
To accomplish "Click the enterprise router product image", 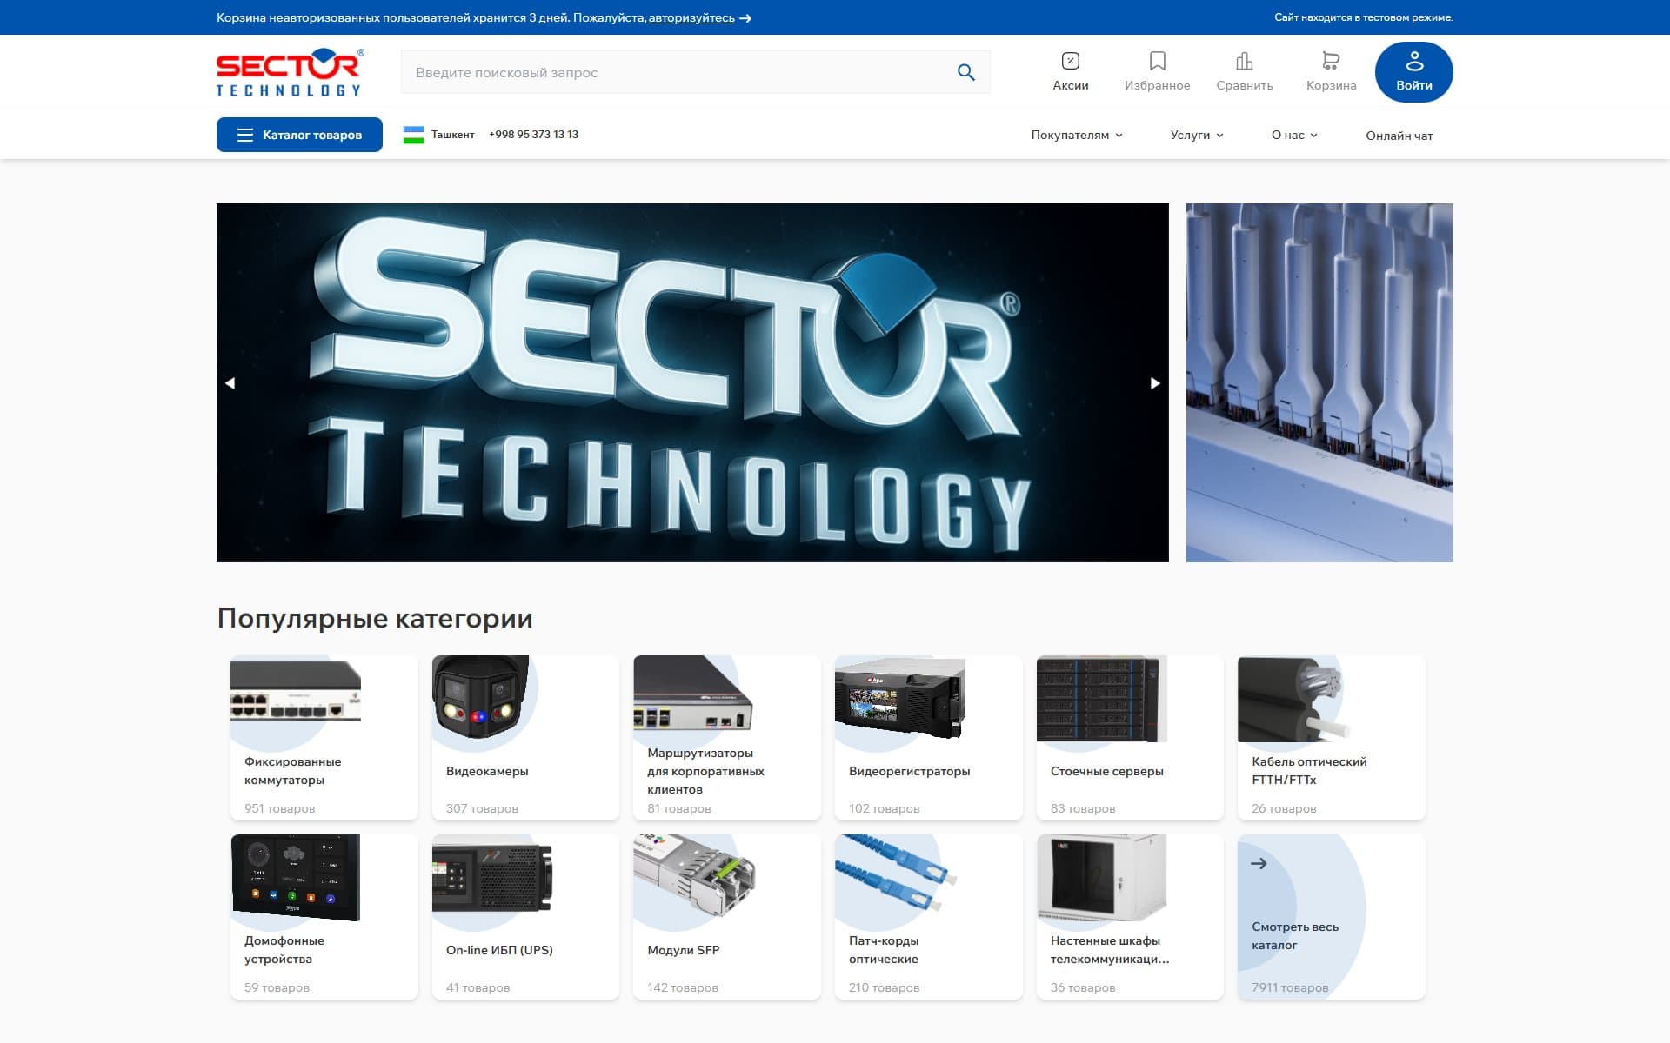I will click(x=693, y=693).
